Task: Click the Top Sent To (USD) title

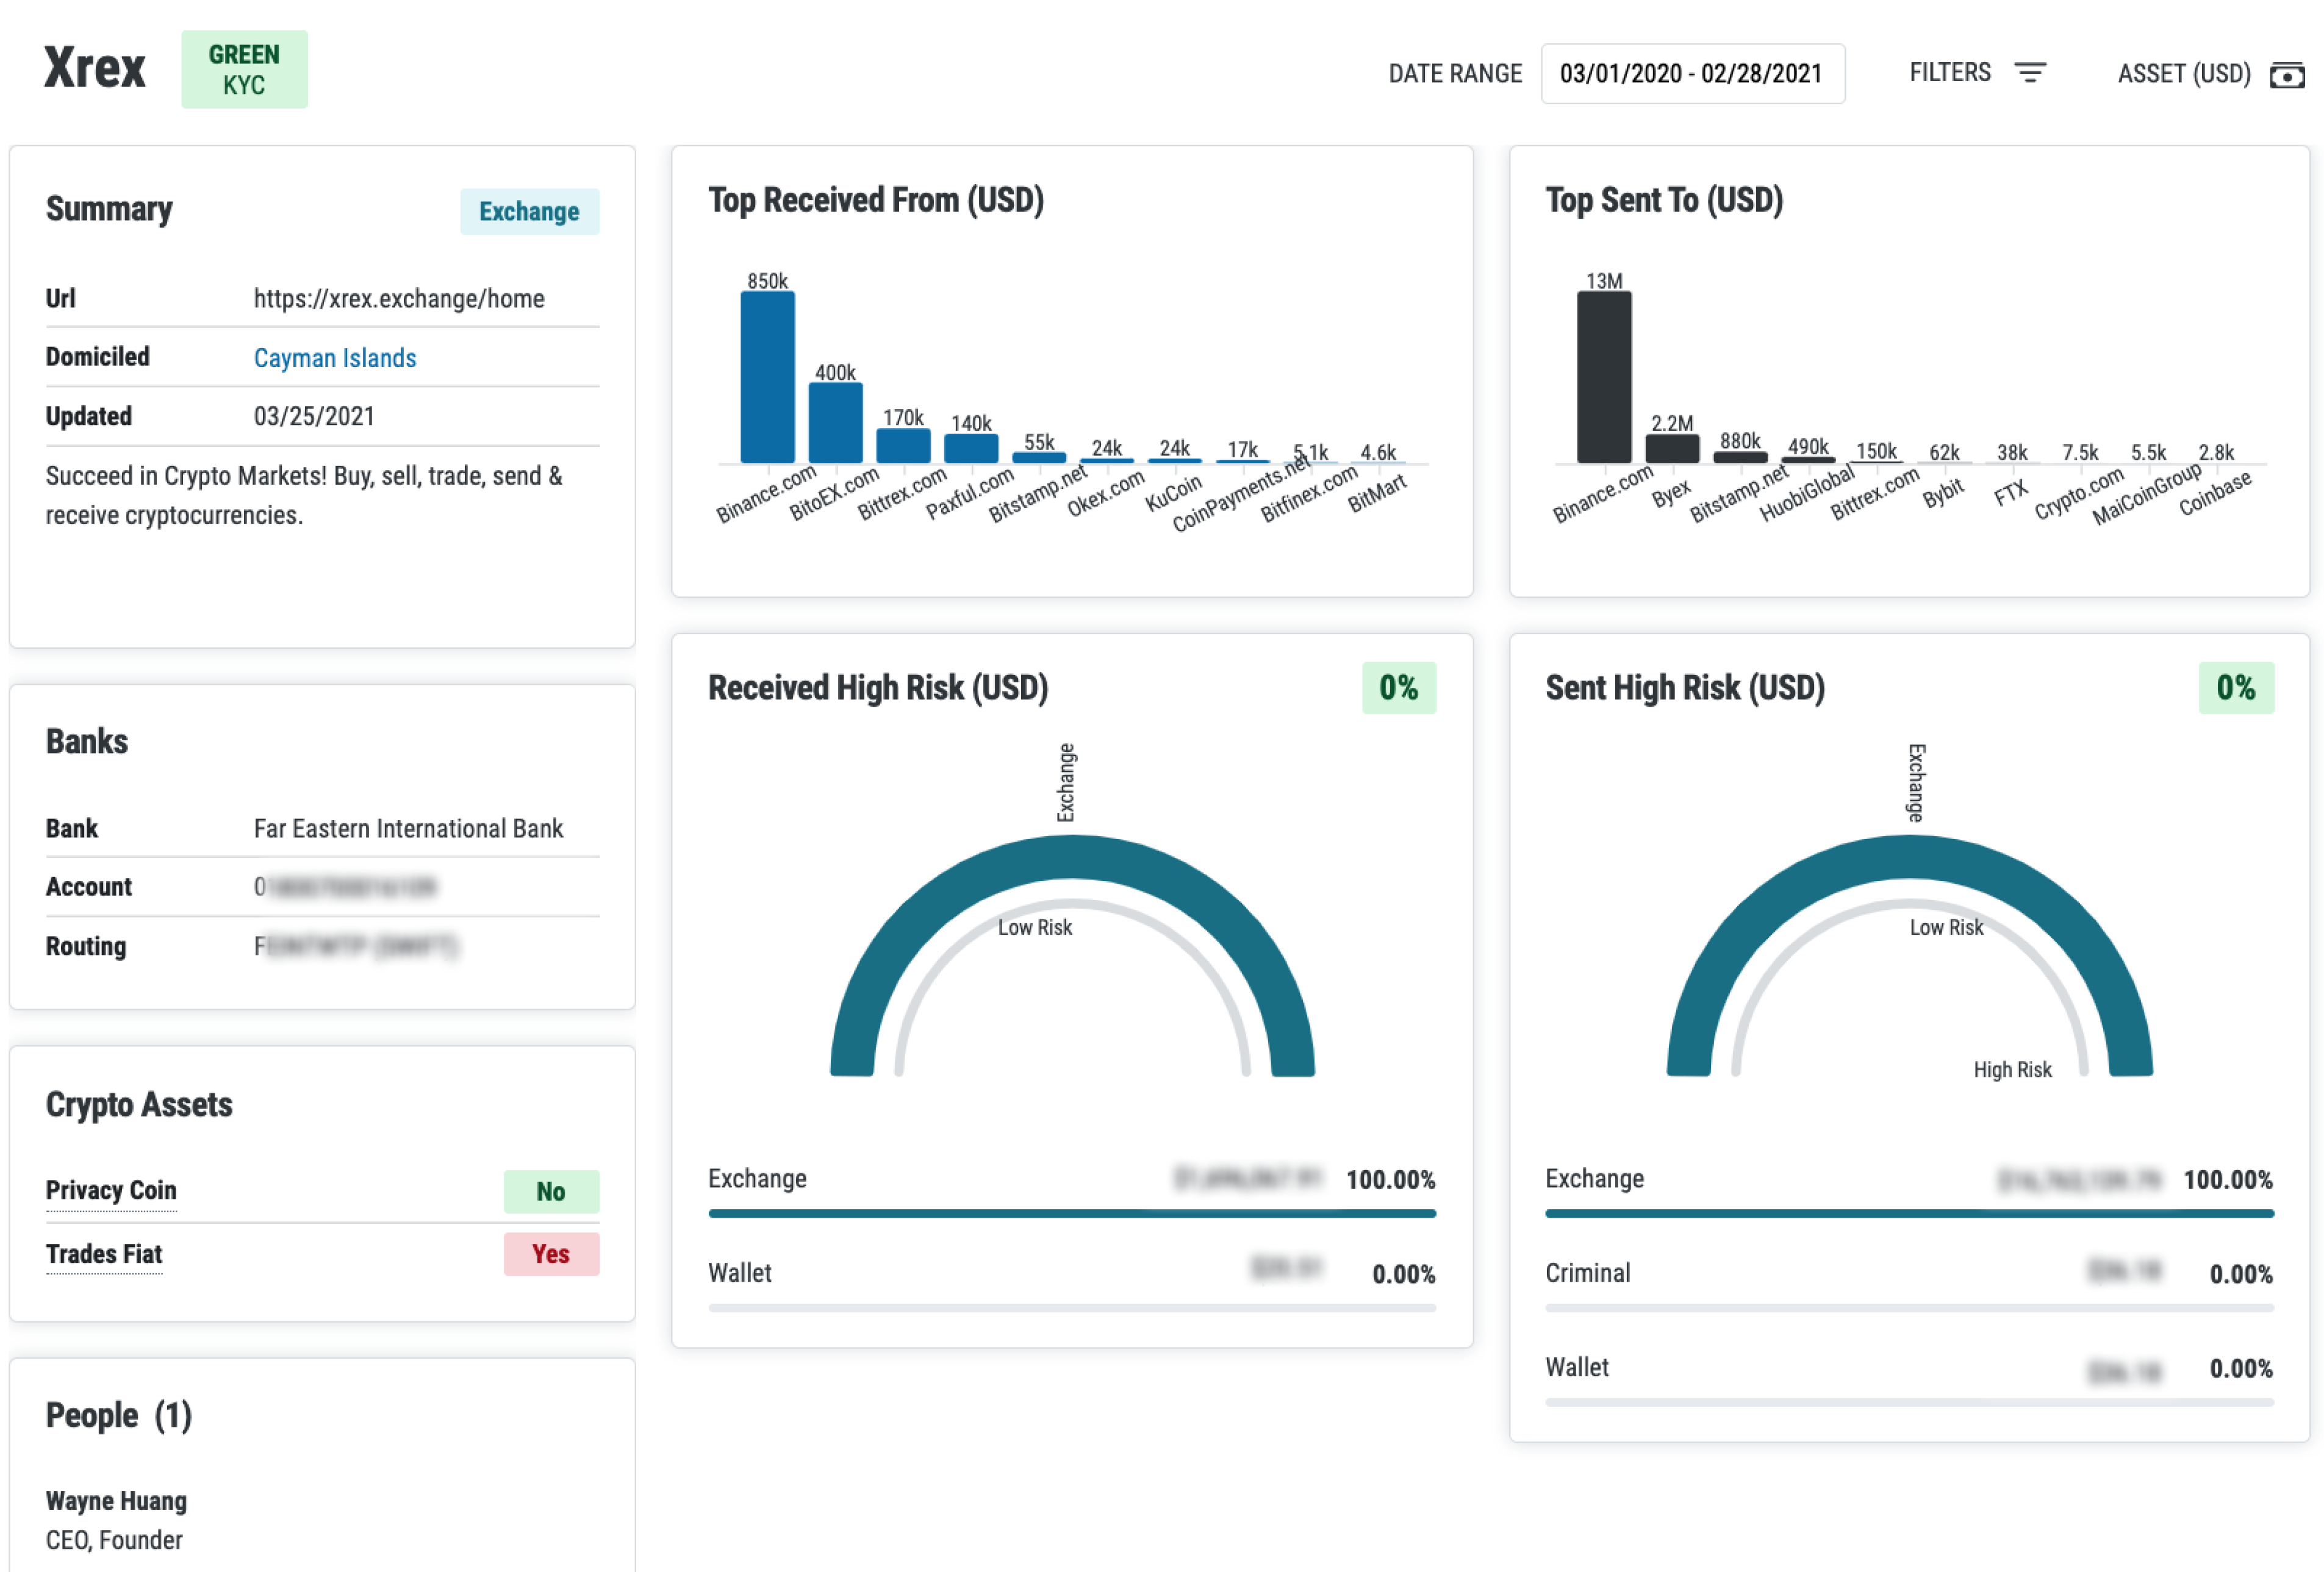Action: point(1664,200)
